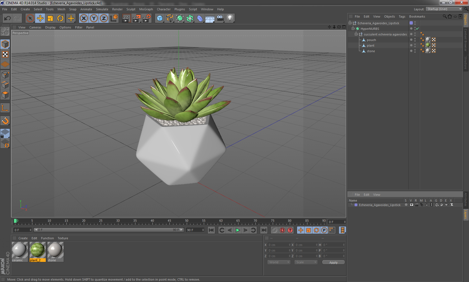Toggle Y axis lock
469x282 pixels.
(94, 18)
